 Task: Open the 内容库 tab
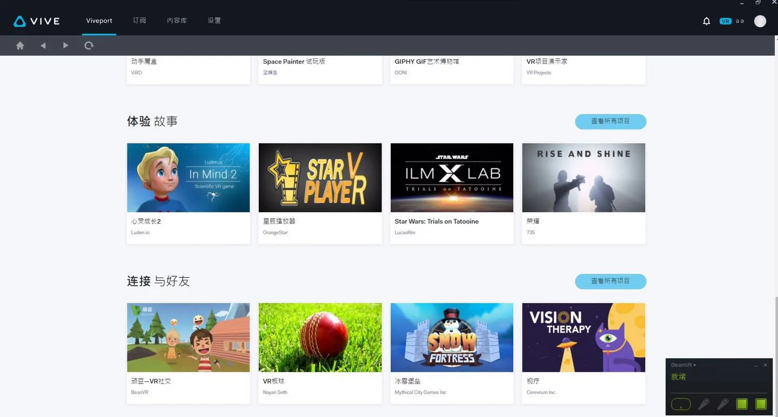tap(177, 21)
